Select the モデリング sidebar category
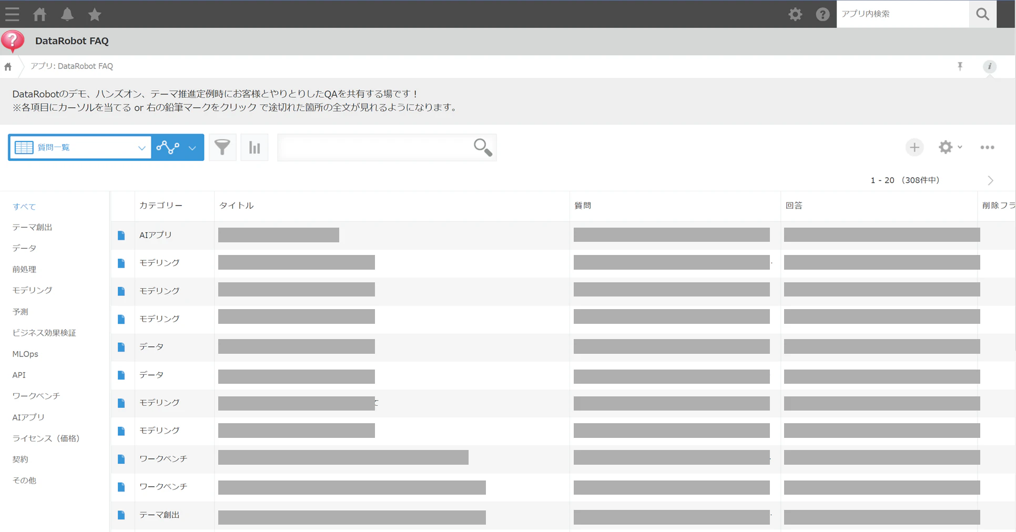The image size is (1016, 532). point(32,290)
